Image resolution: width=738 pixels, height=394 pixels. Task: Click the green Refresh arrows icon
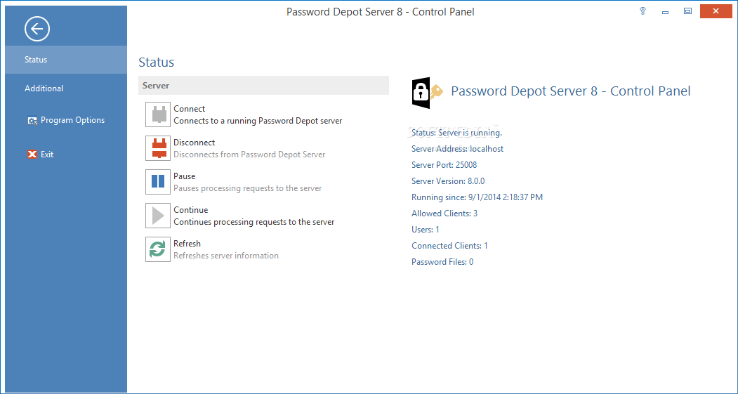click(158, 249)
